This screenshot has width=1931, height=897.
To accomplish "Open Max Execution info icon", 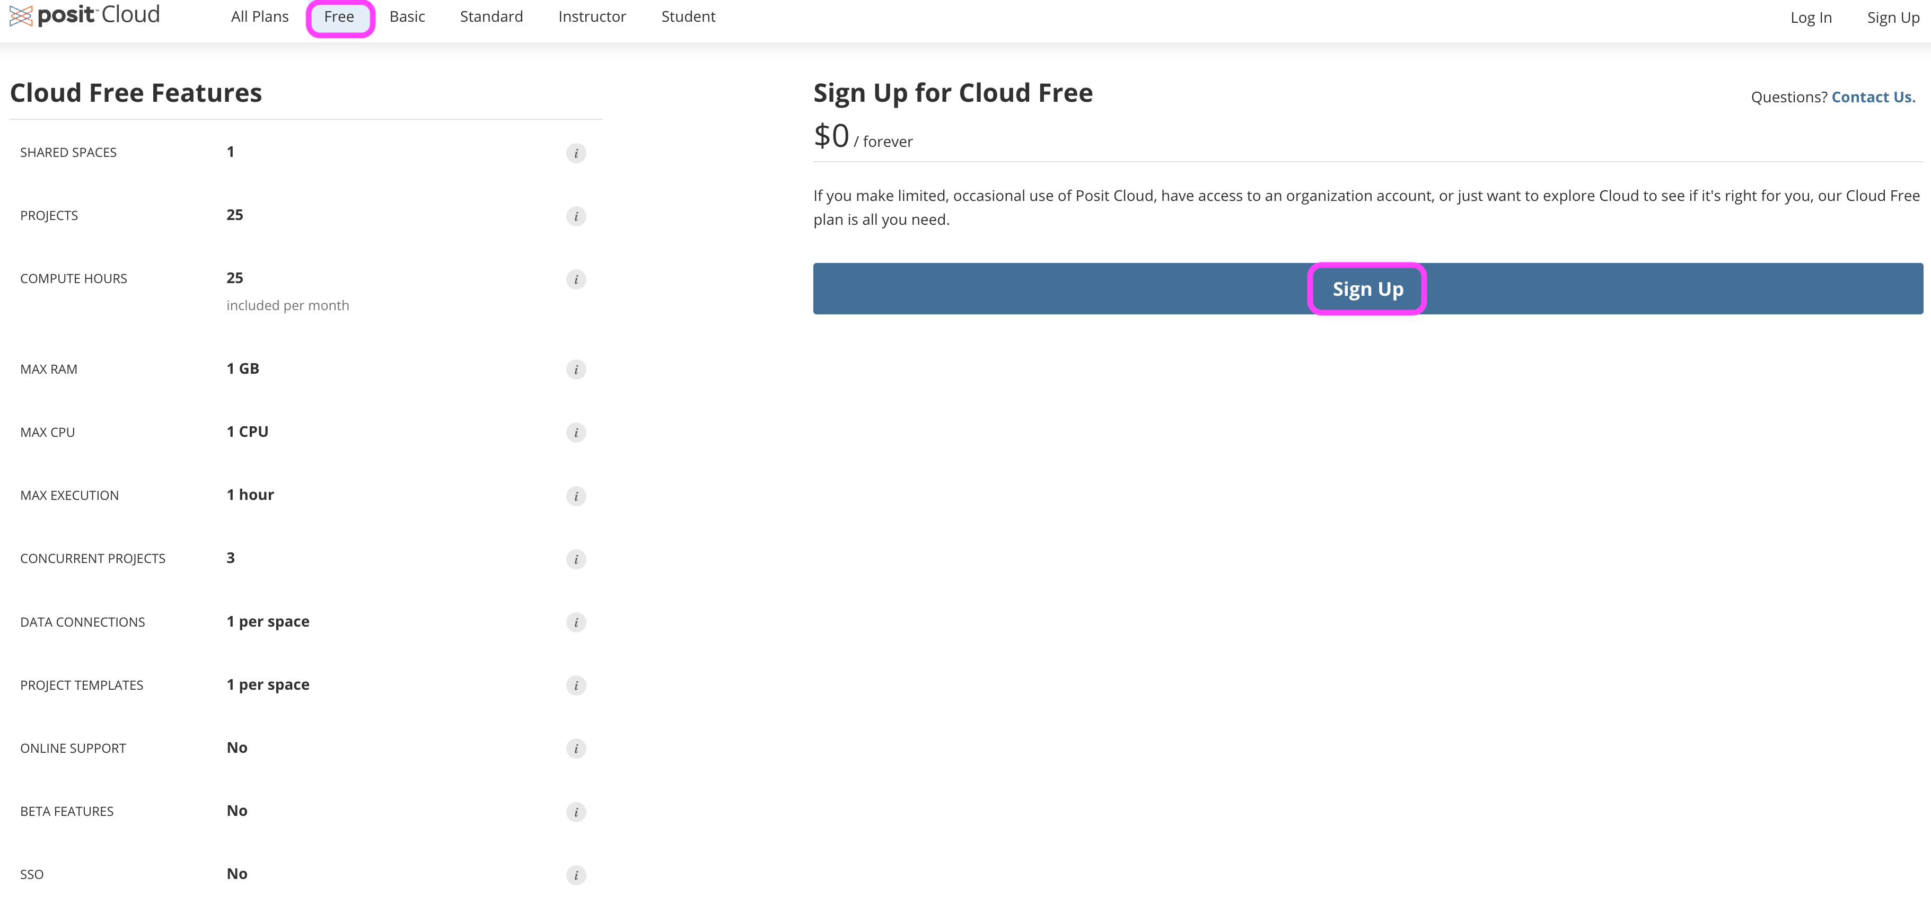I will 576,496.
